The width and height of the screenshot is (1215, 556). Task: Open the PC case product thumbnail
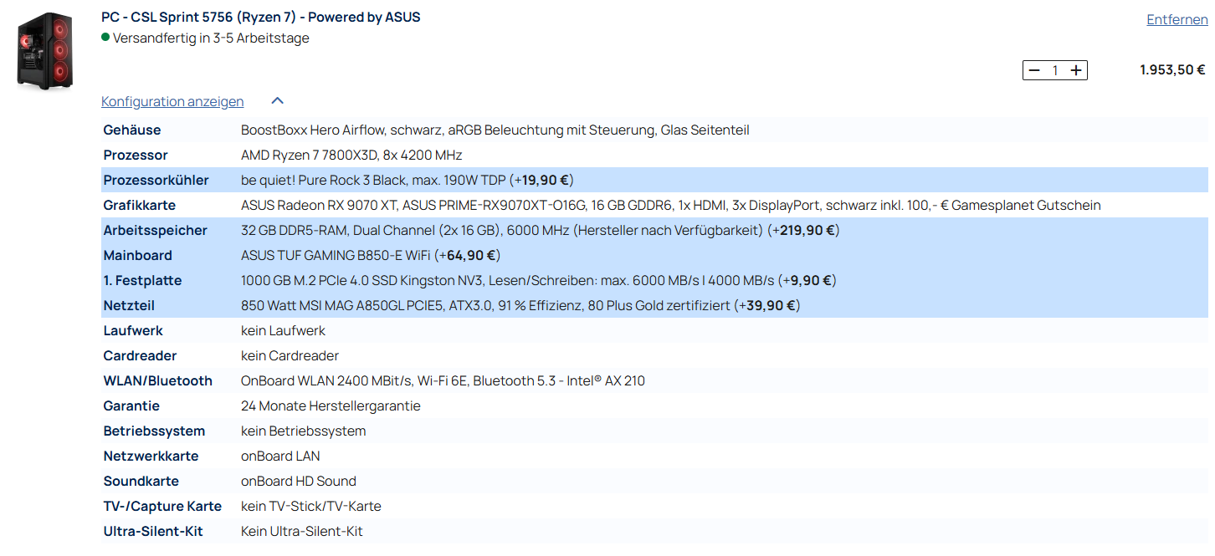pyautogui.click(x=45, y=51)
